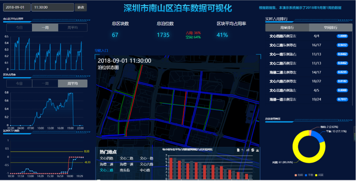Choose 周平均 in top occupancy panel

[x=72, y=28]
